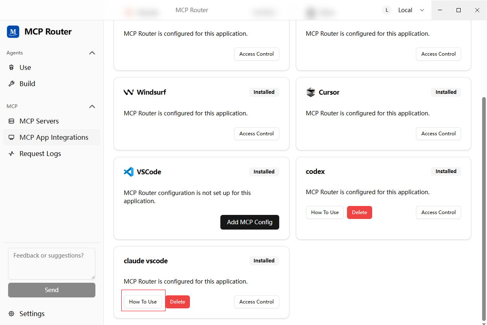Delete the codex integration
Viewport: 487px width, 325px height.
click(x=359, y=212)
